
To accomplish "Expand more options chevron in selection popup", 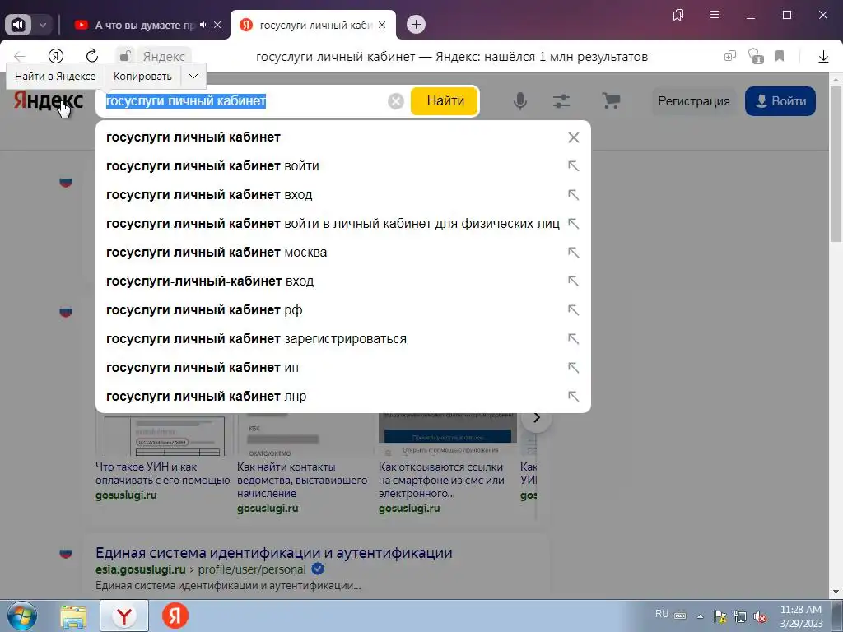I will point(193,77).
